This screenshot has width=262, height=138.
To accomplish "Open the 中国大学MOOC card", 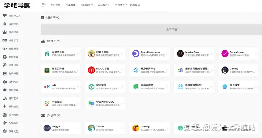I will pyautogui.click(x=105, y=103).
